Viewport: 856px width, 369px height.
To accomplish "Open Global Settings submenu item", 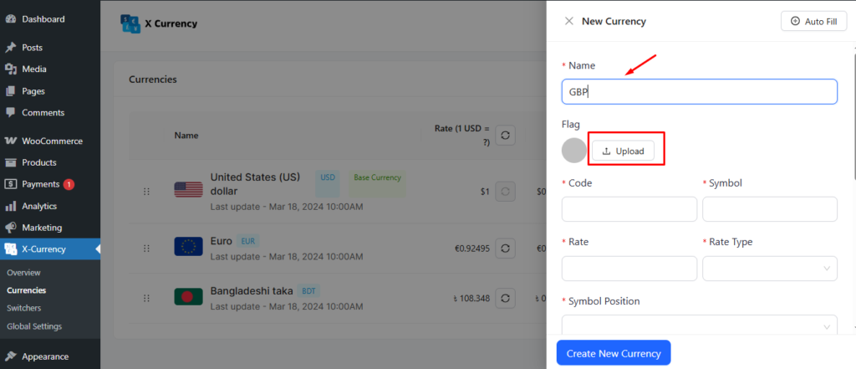I will click(x=33, y=325).
